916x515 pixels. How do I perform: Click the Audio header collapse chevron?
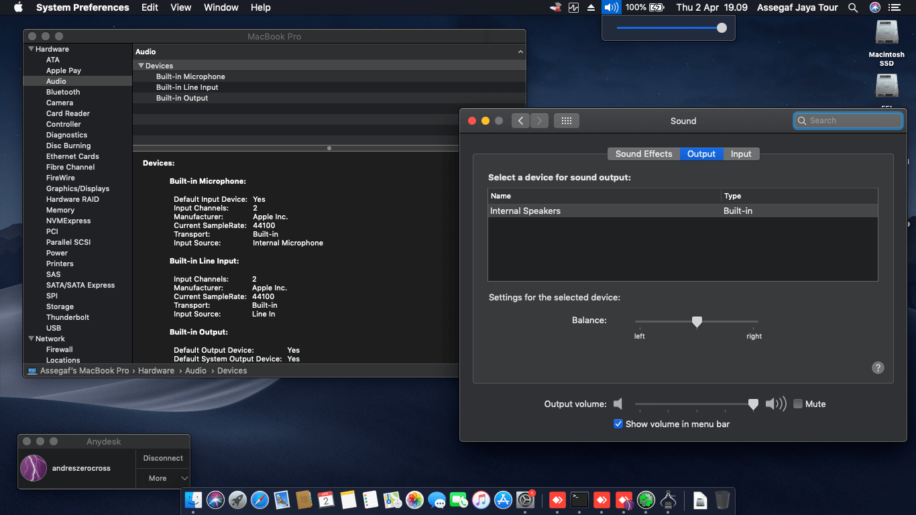click(520, 52)
